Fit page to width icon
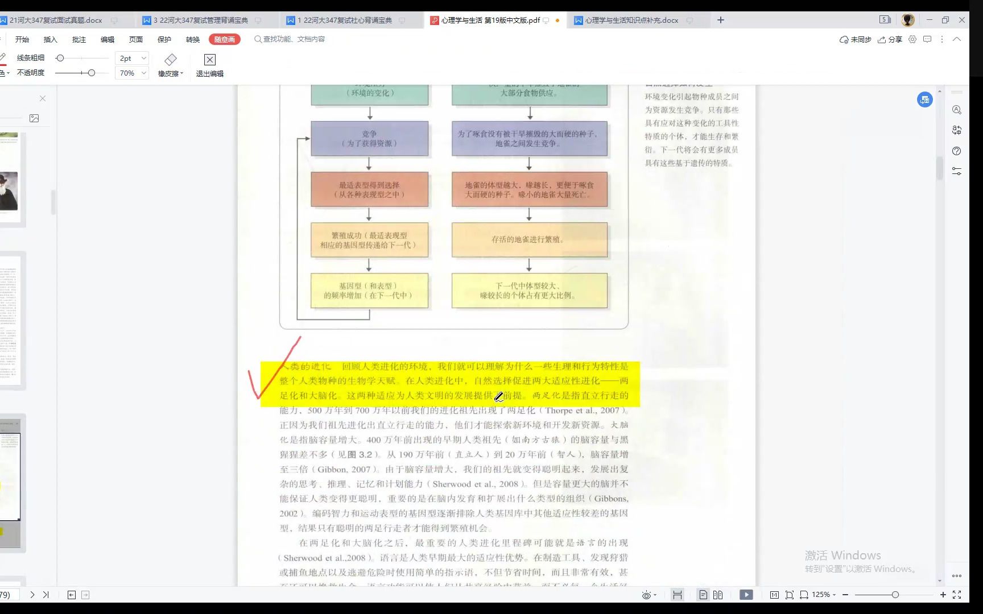This screenshot has height=614, width=983. (804, 595)
